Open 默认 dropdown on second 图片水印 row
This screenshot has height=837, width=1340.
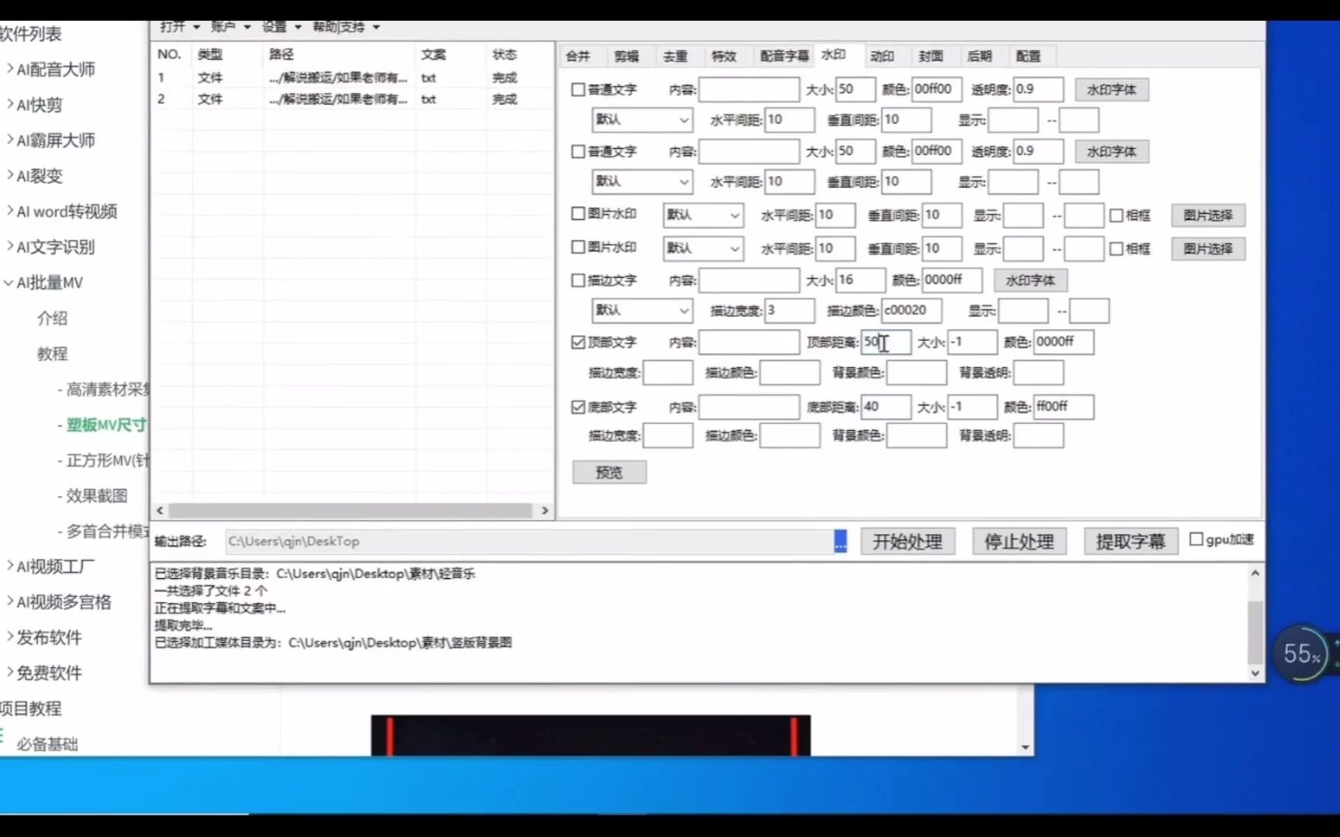click(703, 248)
